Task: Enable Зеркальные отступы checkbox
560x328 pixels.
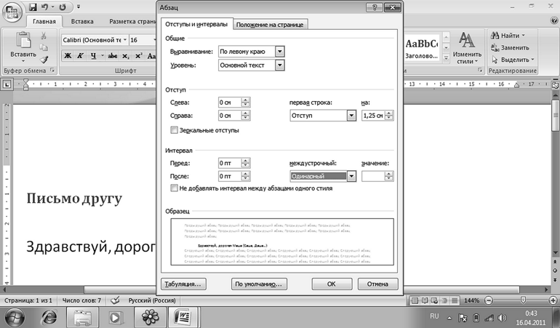Action: (174, 130)
